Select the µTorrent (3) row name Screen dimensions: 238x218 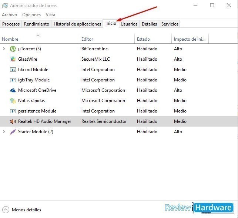click(x=30, y=49)
